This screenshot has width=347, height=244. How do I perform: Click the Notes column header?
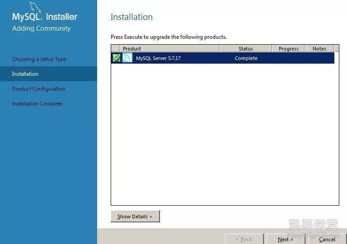tap(319, 49)
